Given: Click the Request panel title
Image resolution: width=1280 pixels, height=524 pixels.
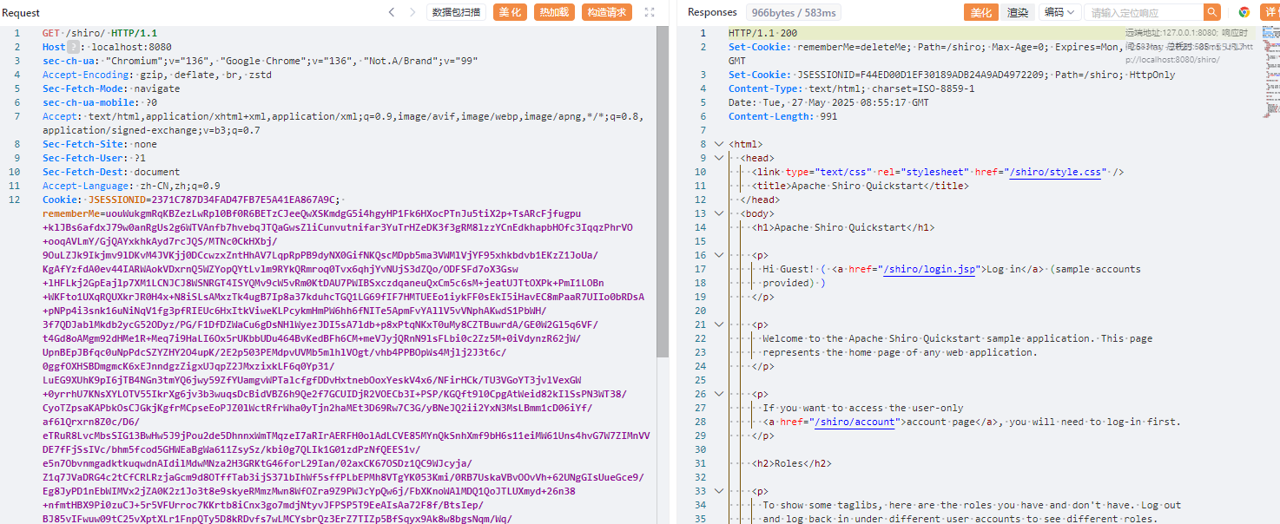Looking at the screenshot, I should point(21,13).
